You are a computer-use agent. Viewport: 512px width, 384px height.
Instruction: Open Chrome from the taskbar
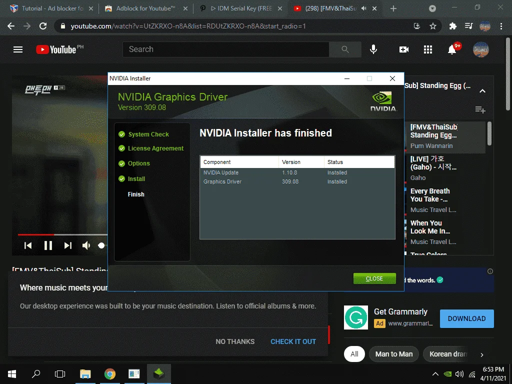[x=109, y=374]
